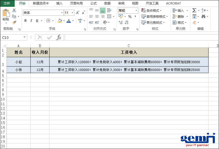Screen dimensions: 219x149
Task: Click the Insert 插入 cells button
Action: 178,10
